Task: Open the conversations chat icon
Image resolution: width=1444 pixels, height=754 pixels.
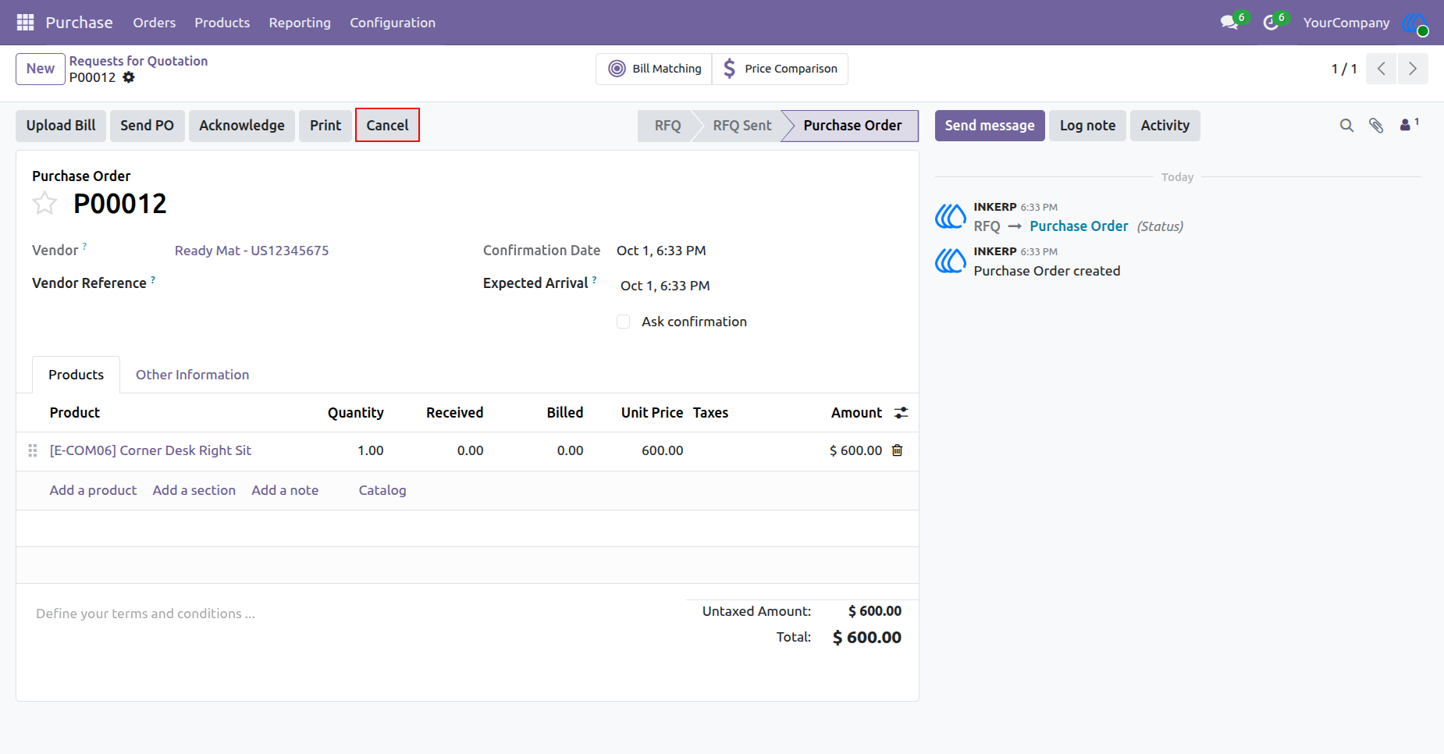Action: [1231, 23]
